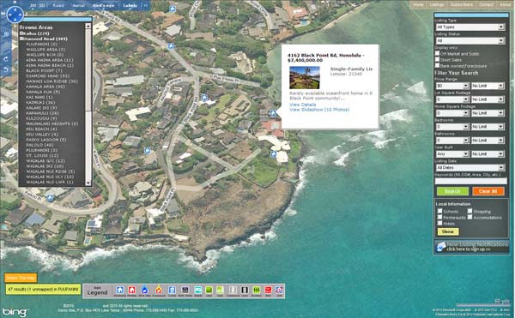Rotate the map clockwise with the arrow icon
This screenshot has height=318, width=515.
(x=6, y=59)
